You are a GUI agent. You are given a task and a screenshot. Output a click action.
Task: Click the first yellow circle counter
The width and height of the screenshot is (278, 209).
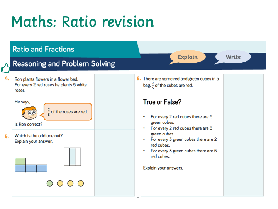tap(60, 183)
